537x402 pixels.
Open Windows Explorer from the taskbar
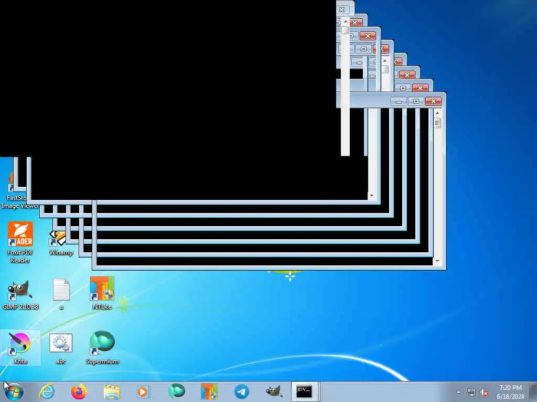[112, 392]
